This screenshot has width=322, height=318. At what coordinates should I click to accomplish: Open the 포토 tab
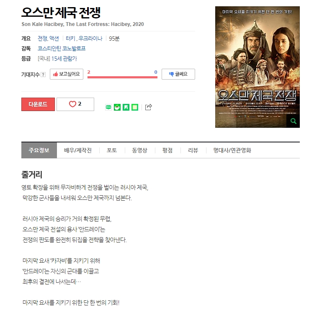[x=112, y=150]
